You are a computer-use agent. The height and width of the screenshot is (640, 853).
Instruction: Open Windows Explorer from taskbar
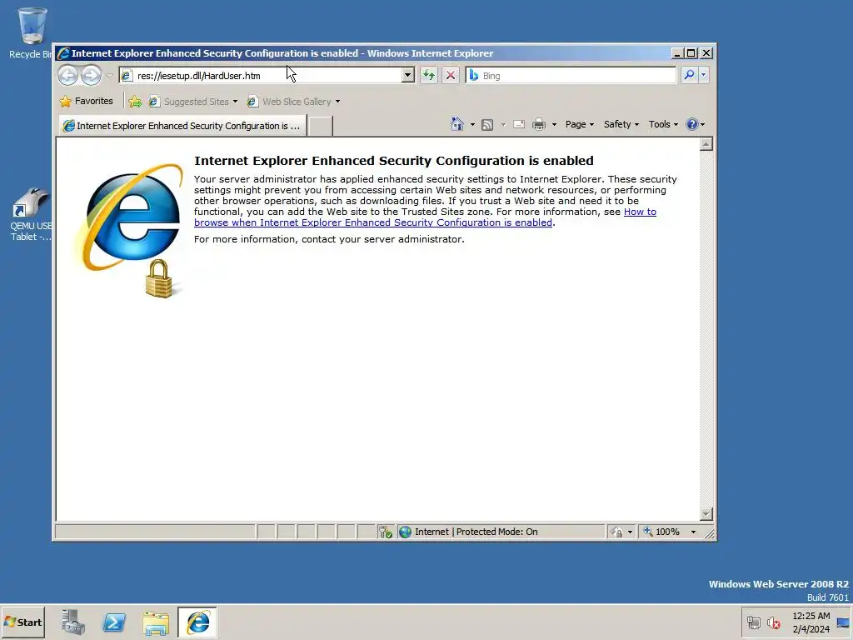coord(156,622)
